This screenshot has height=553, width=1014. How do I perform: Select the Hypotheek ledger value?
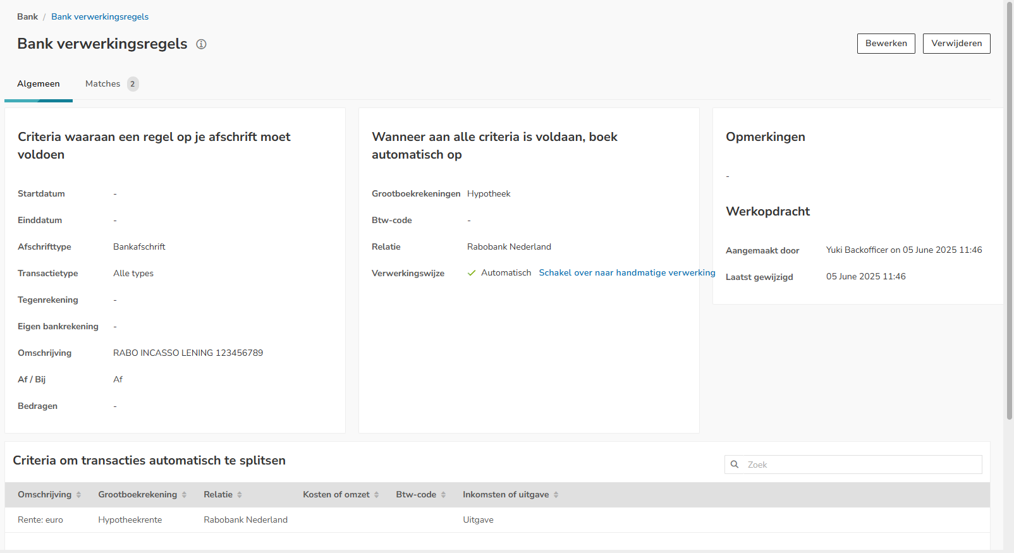489,194
